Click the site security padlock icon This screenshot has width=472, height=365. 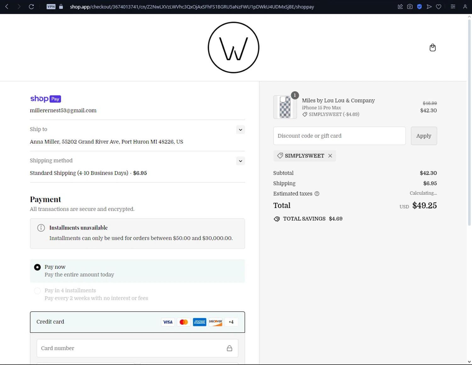61,7
